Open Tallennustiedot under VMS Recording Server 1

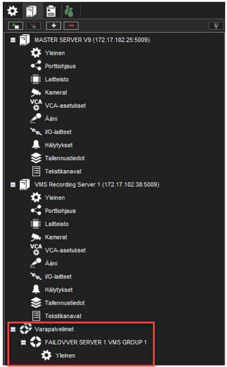[x=65, y=303]
